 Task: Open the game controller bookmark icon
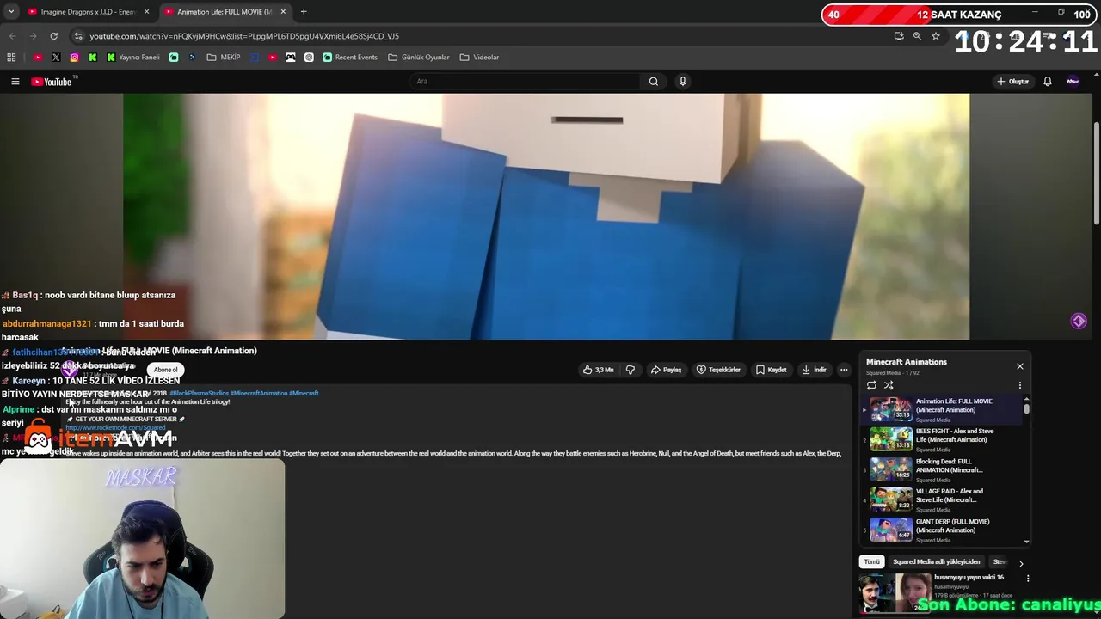pos(291,58)
